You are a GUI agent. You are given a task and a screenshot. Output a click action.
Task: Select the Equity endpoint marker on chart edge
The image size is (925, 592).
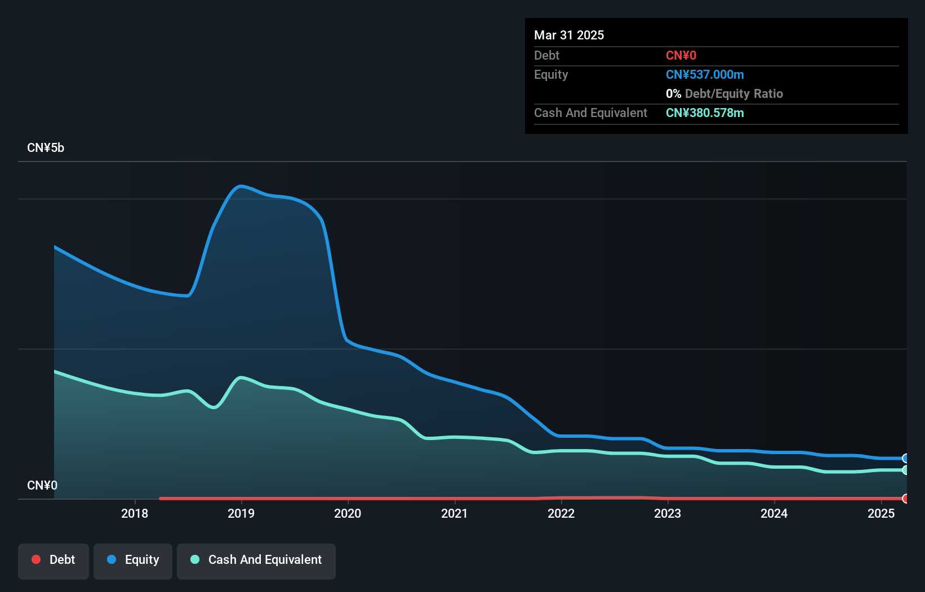[x=905, y=458]
